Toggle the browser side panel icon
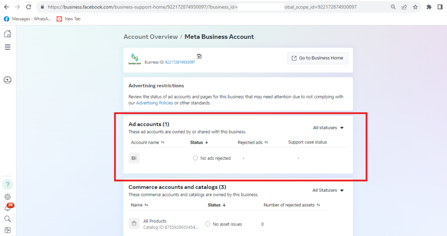The height and width of the screenshot is (236, 447). click(x=440, y=7)
